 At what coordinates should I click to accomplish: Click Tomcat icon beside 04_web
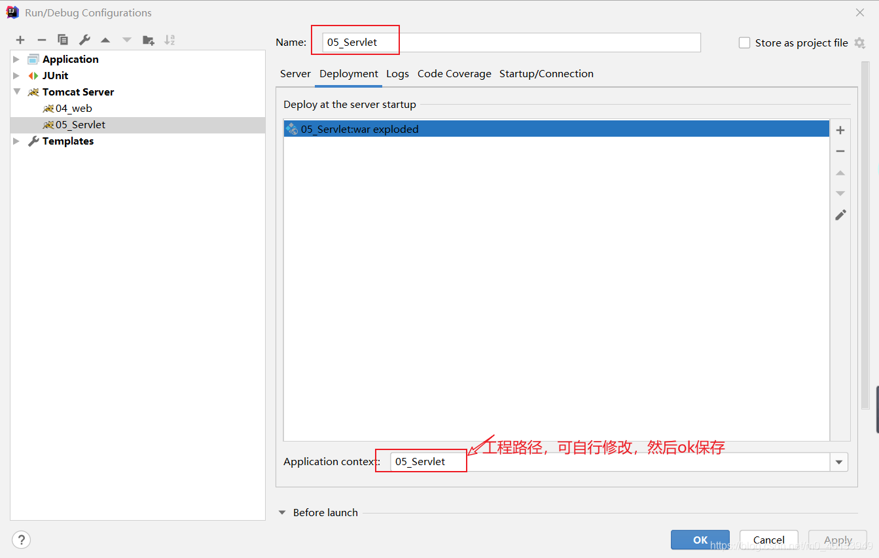(x=48, y=109)
